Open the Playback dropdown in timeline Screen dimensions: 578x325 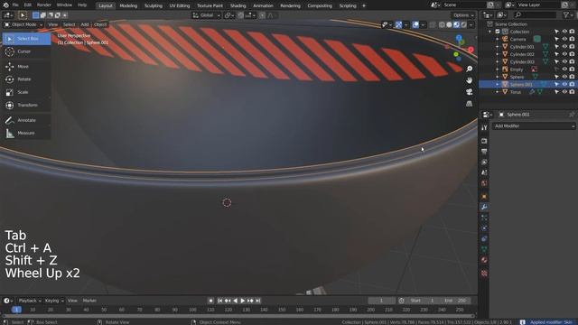30,301
